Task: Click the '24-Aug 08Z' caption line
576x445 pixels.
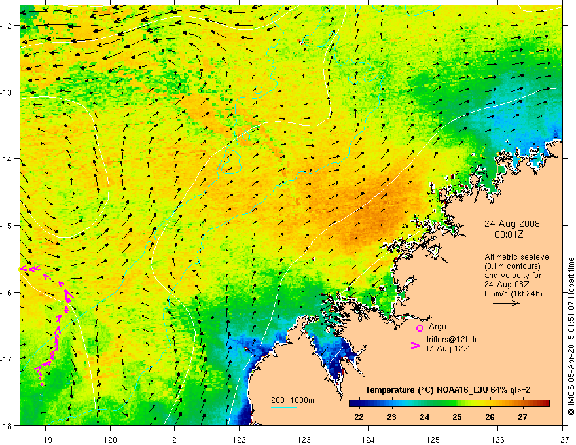Action: (x=507, y=285)
